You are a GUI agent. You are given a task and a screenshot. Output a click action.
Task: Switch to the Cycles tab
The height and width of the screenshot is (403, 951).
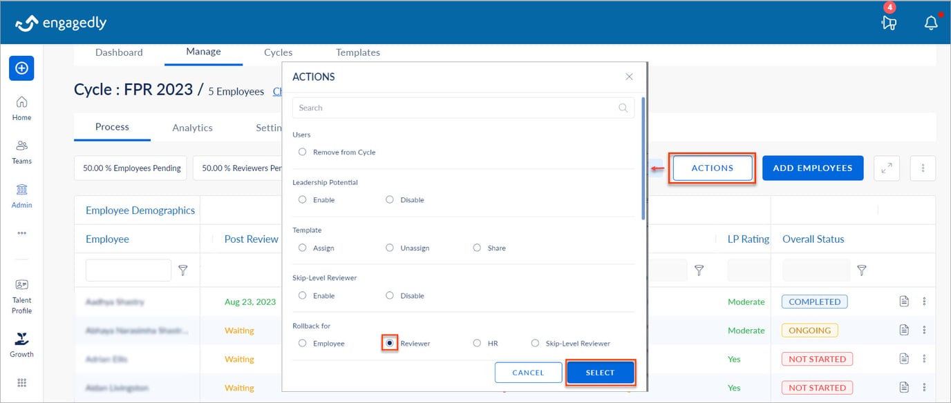278,52
